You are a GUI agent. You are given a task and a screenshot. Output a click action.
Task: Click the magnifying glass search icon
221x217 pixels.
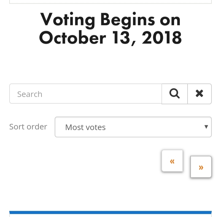pyautogui.click(x=174, y=94)
